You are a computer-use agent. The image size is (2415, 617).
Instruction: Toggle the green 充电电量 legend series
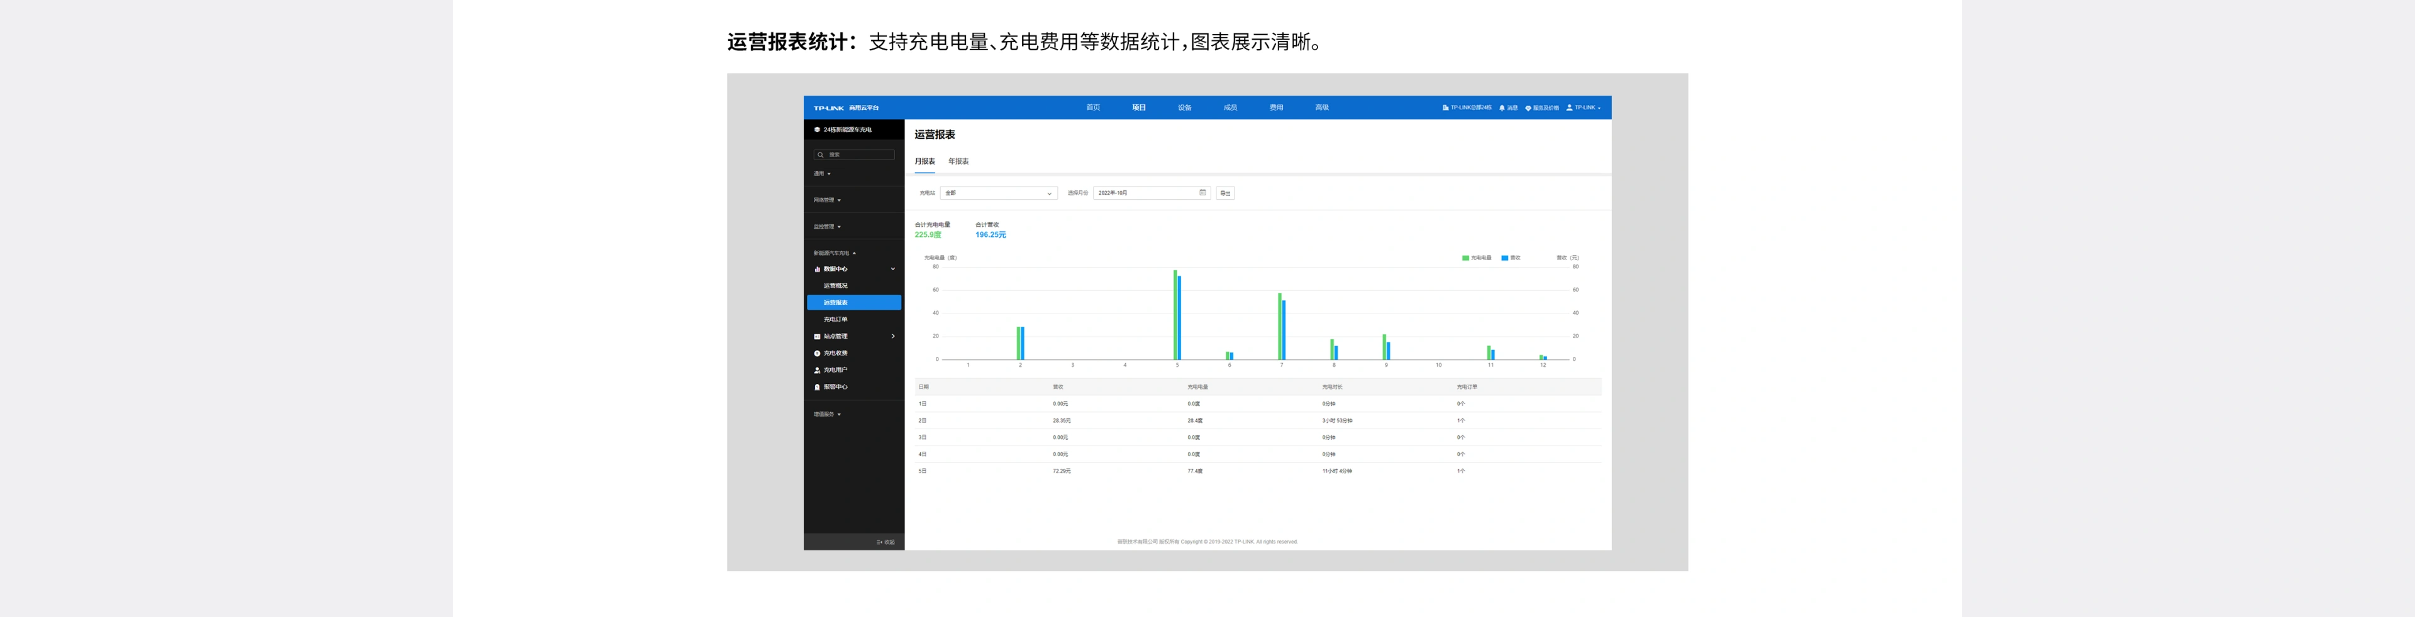click(1477, 258)
